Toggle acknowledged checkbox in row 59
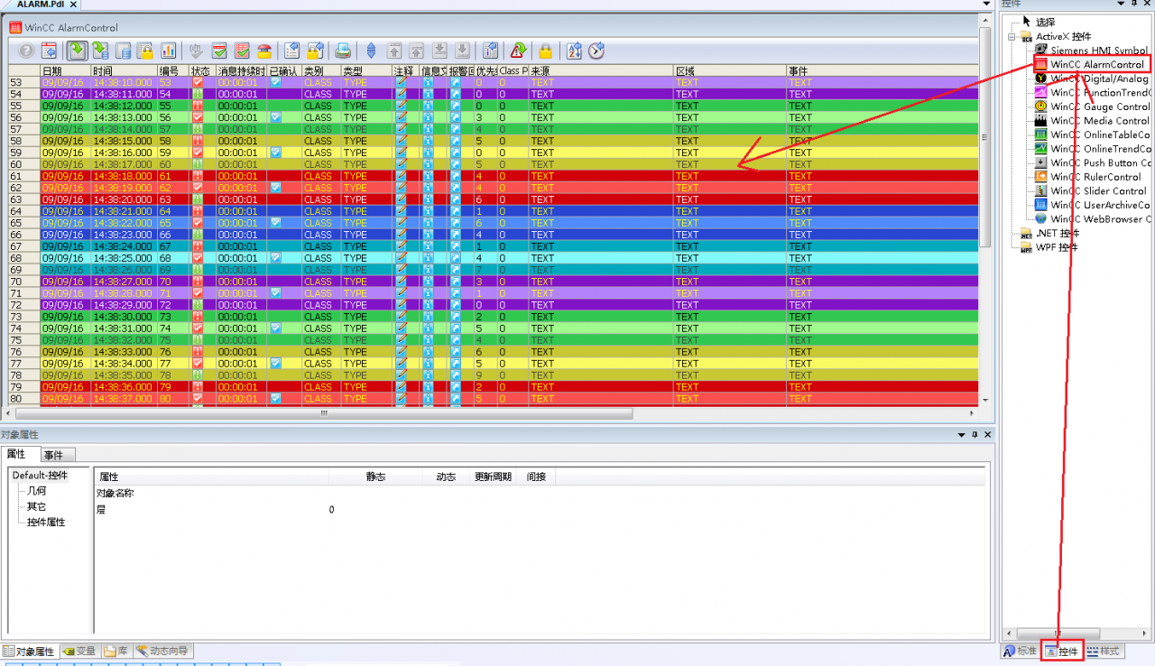The height and width of the screenshot is (666, 1155). [x=276, y=153]
